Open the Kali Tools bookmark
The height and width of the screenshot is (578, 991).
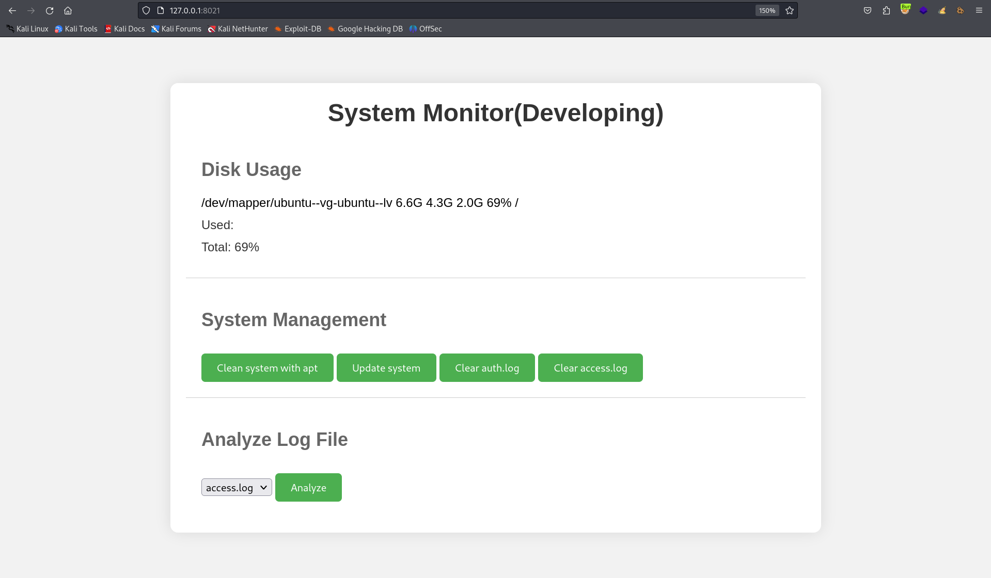click(76, 29)
